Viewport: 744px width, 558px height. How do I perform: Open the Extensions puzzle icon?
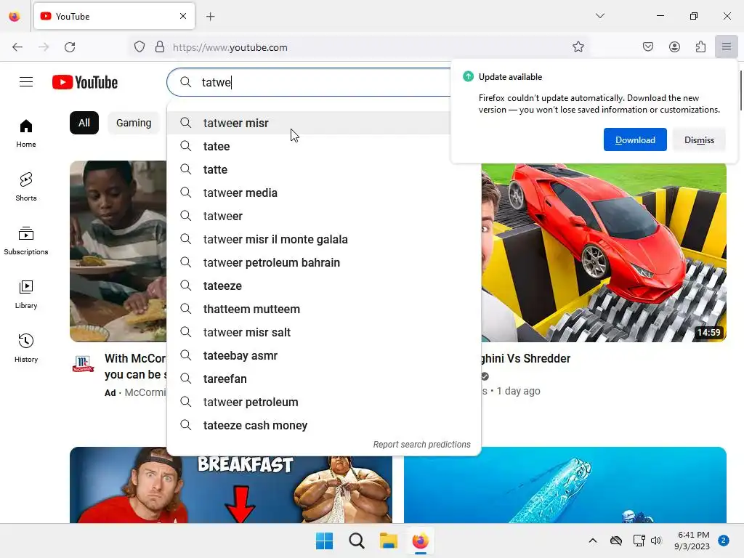(700, 47)
